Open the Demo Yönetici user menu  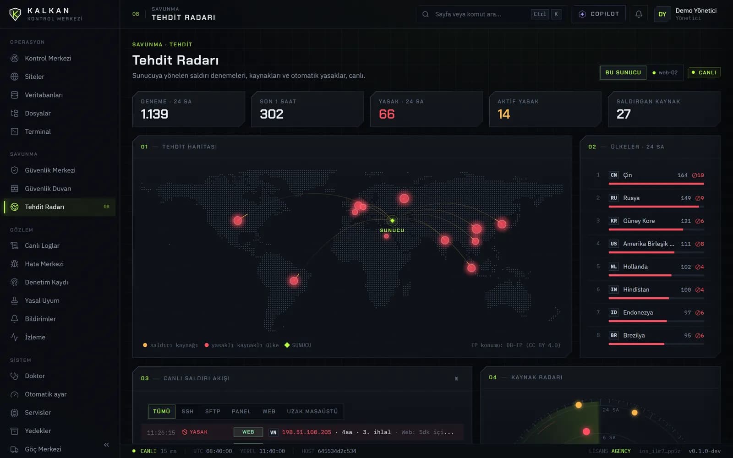(686, 14)
